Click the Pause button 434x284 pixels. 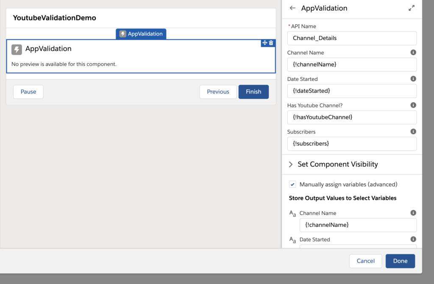(x=28, y=92)
